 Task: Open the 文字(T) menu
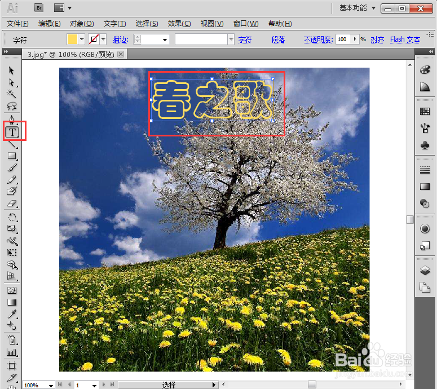point(115,24)
